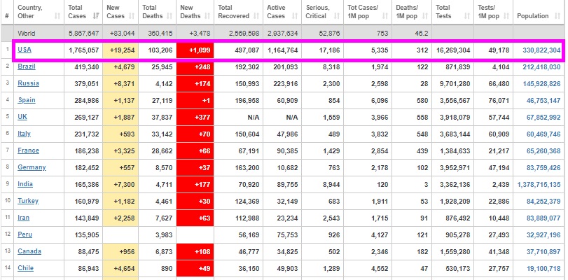Open the Brazil country link
This screenshot has height=280, width=568.
27,66
